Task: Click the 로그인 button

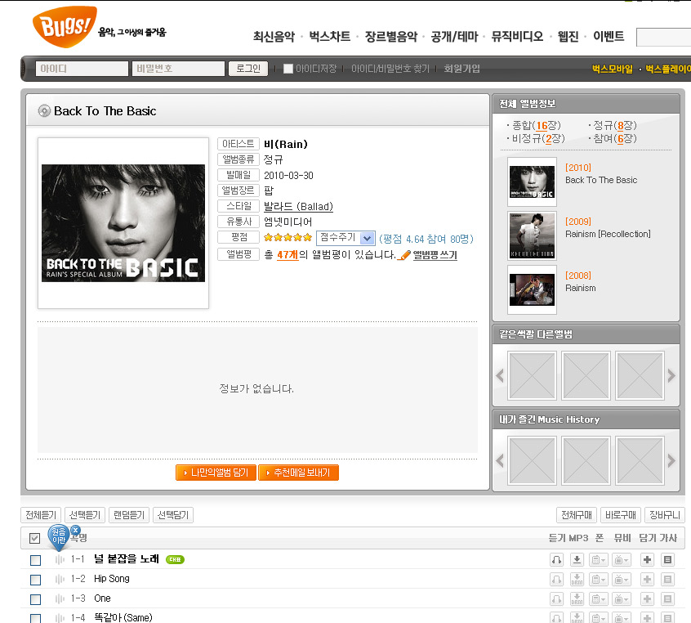Action: (248, 69)
